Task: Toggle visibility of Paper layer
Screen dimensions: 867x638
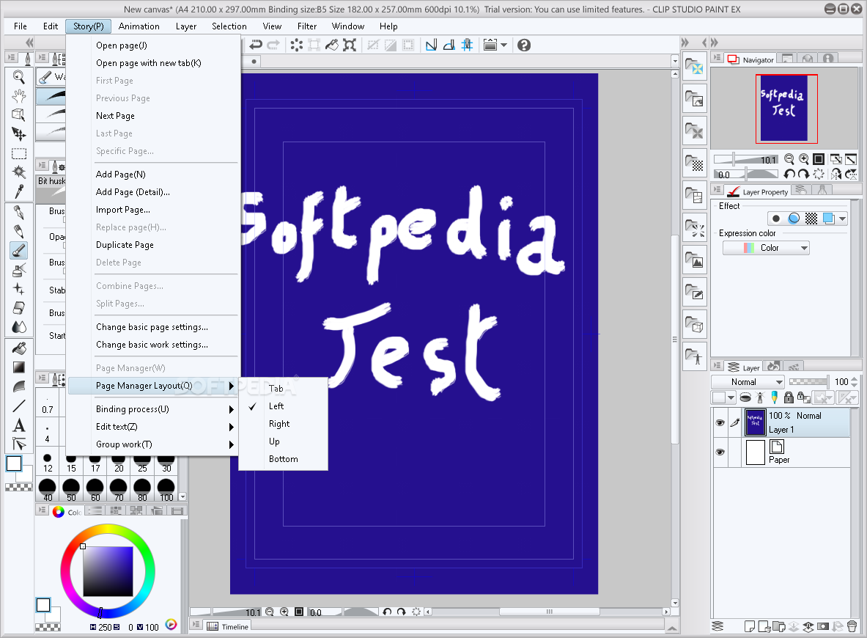Action: coord(720,452)
